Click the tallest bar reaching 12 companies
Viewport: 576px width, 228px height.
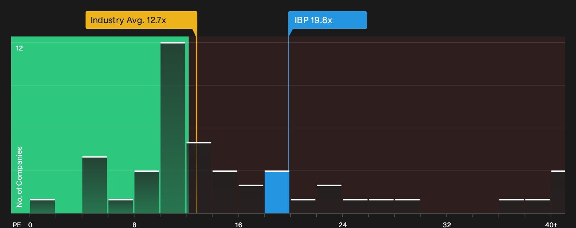173,128
